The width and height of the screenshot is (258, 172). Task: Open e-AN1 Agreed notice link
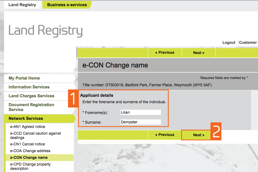28,127
